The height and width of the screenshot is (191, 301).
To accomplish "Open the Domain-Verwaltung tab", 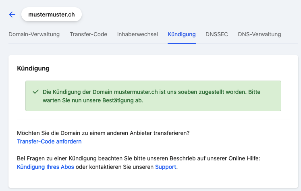I will point(34,34).
